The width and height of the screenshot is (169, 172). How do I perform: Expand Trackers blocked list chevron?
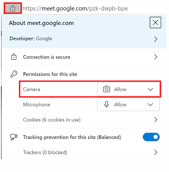pyautogui.click(x=156, y=152)
